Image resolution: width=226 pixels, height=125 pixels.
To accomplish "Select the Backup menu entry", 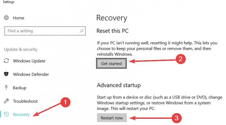I will click(20, 88).
